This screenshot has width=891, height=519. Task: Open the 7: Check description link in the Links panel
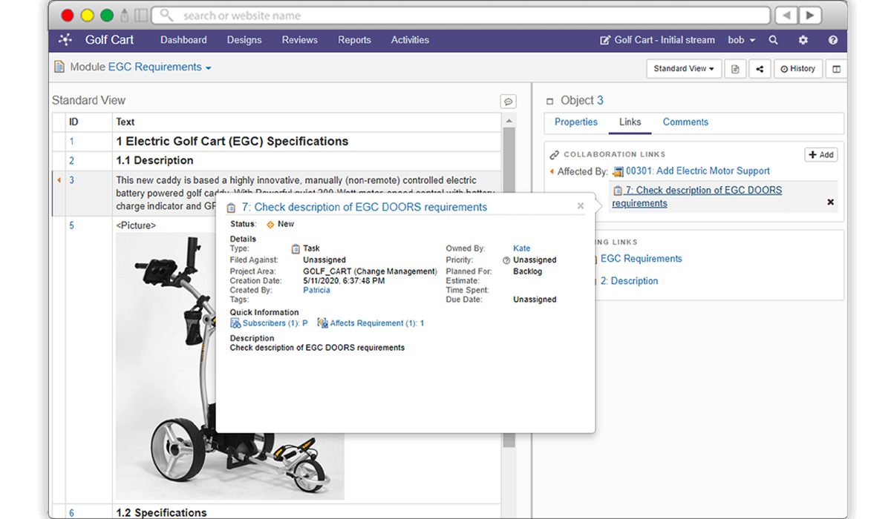point(697,196)
